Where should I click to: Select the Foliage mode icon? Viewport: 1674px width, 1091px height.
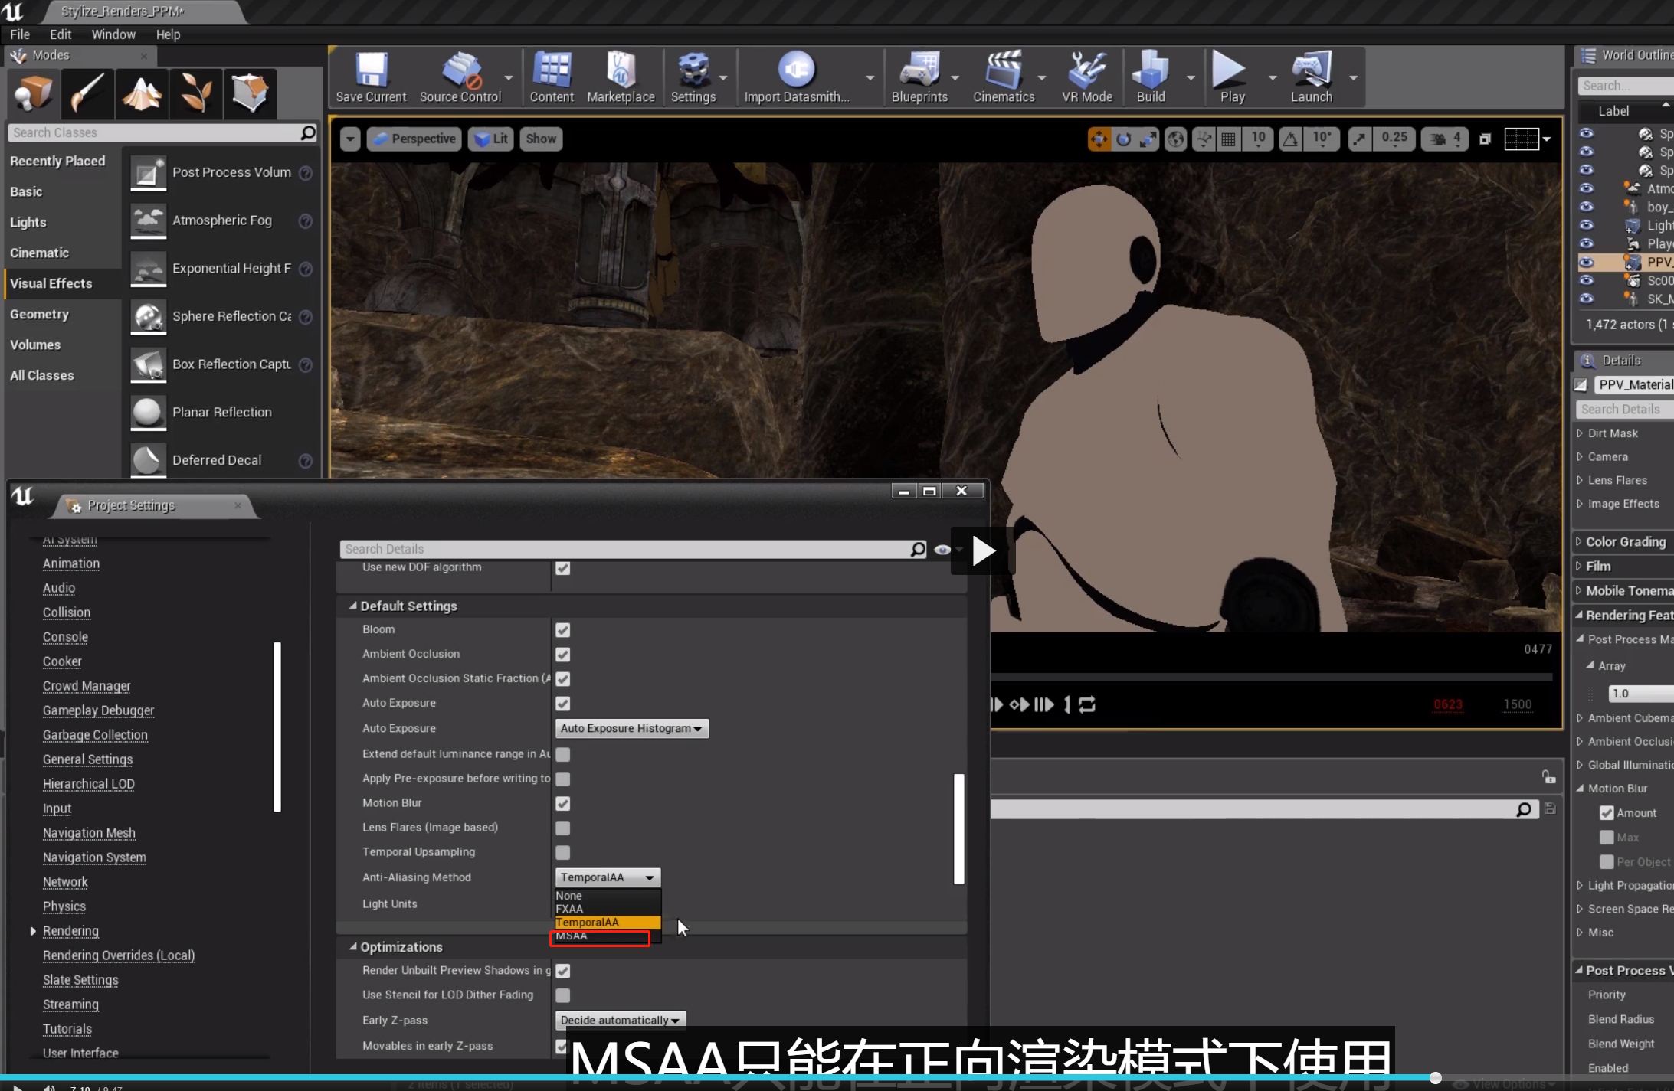[x=196, y=94]
